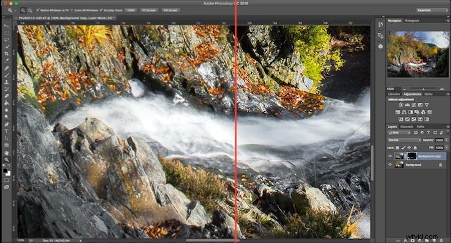Viewport: 451px width, 243px height.
Task: Open the Fill slider dropdown
Action: pos(446,148)
